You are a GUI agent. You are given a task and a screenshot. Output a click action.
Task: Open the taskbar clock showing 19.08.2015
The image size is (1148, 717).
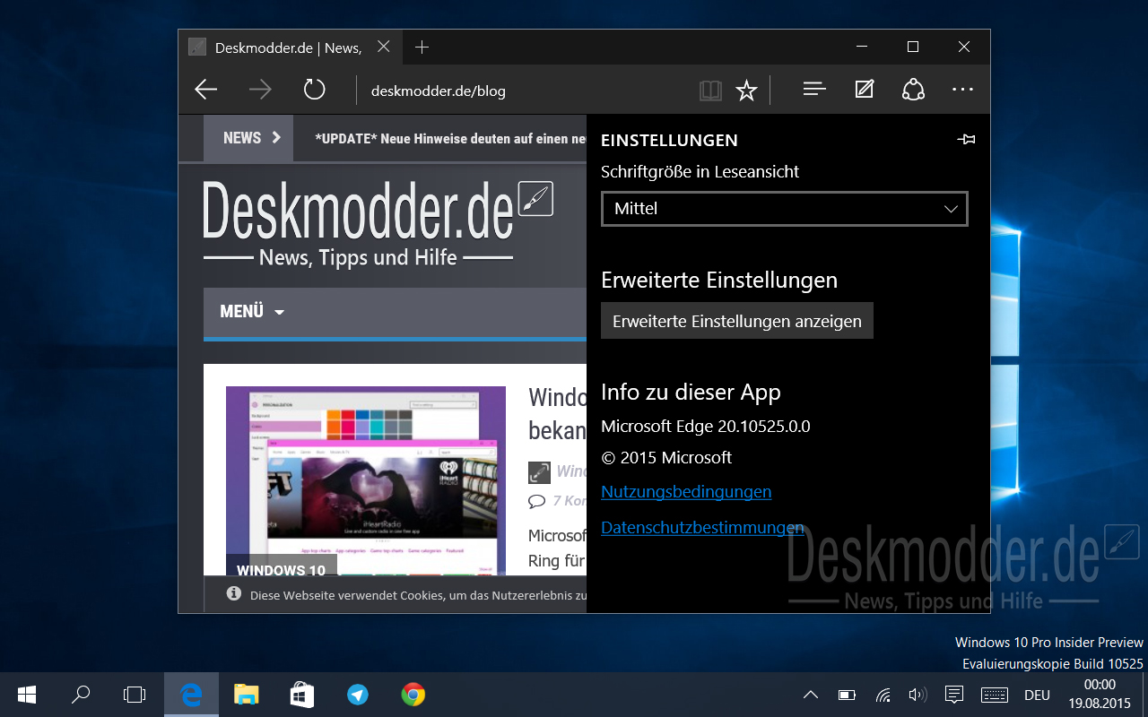1100,695
